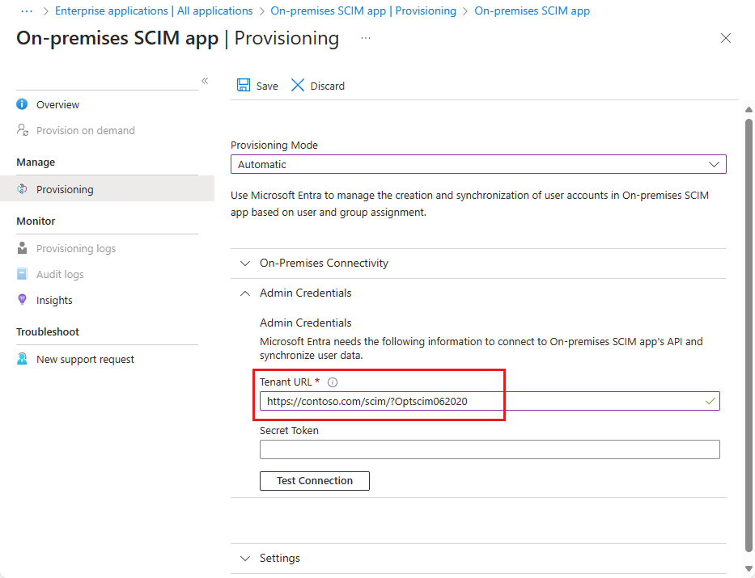Click the Tenant URL info icon

point(333,382)
